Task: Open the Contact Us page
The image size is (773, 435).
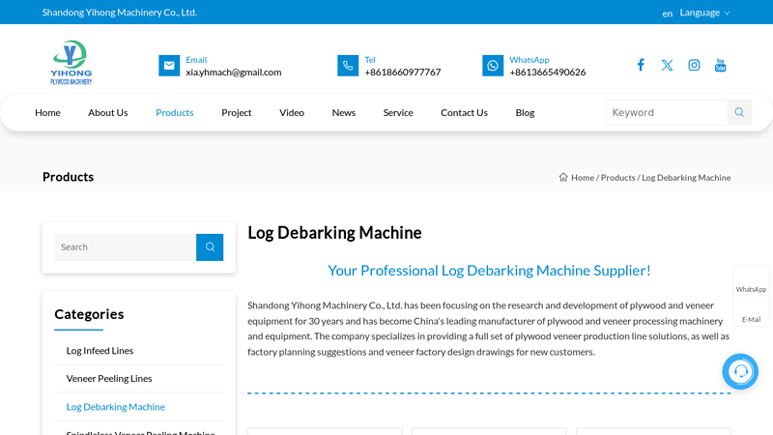Action: [x=464, y=112]
